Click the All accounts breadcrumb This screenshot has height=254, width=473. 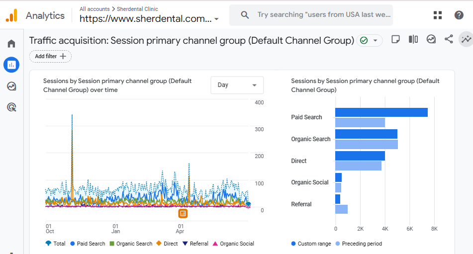pyautogui.click(x=95, y=9)
